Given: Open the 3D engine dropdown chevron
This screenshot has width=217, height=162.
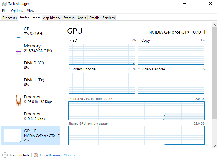Looking at the screenshot, I should (70, 40).
